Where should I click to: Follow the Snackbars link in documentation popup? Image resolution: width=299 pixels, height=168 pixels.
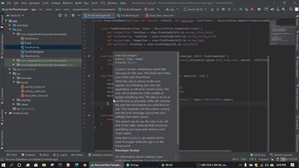point(135,138)
